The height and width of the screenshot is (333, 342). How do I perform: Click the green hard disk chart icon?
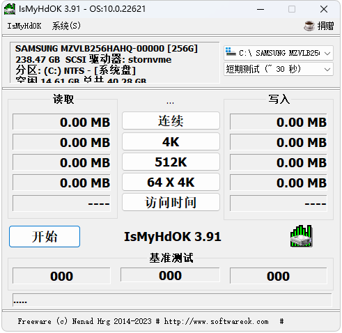point(301,236)
